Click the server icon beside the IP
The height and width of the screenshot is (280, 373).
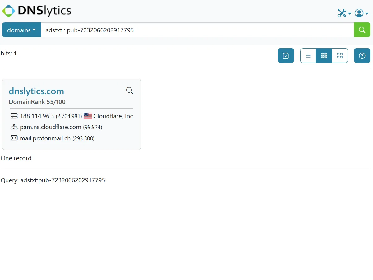14,116
